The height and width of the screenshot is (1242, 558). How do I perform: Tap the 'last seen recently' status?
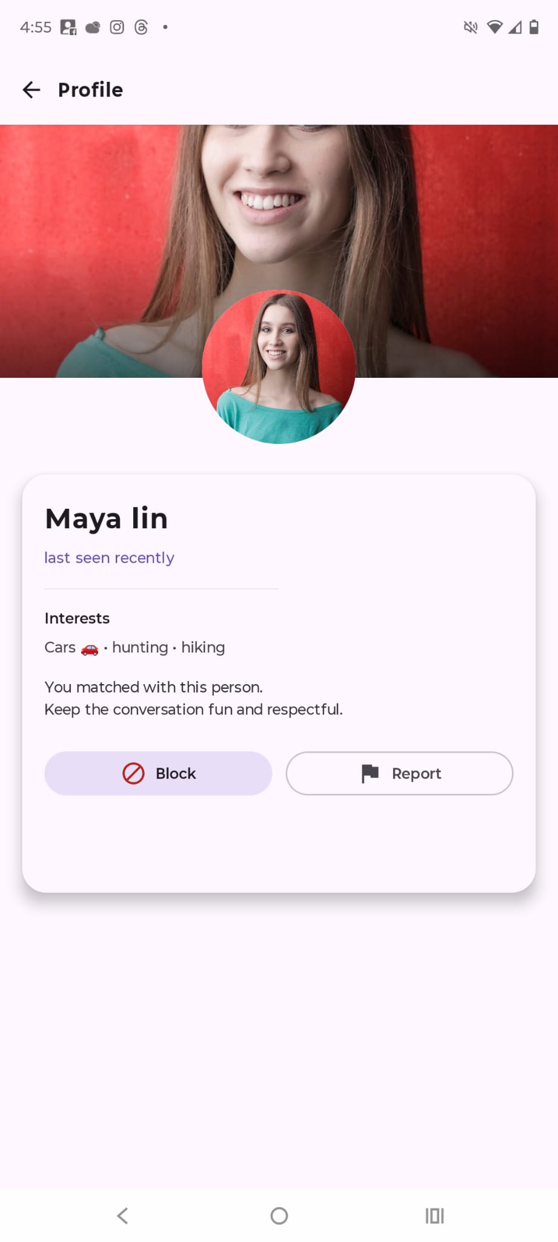[x=110, y=557]
